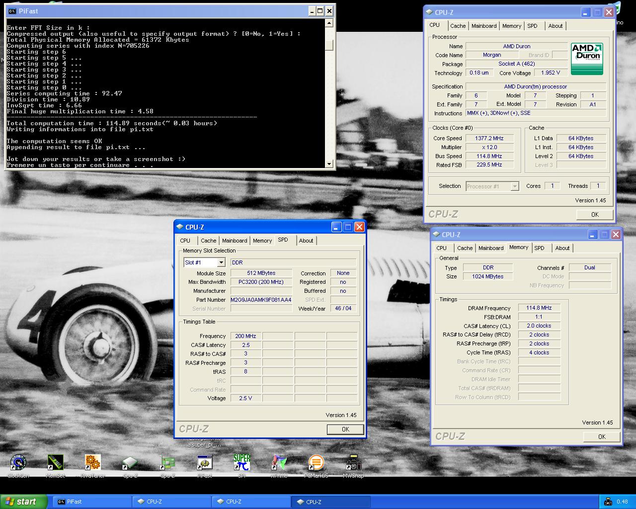Click the Multiplier value x 12.0

coord(489,147)
